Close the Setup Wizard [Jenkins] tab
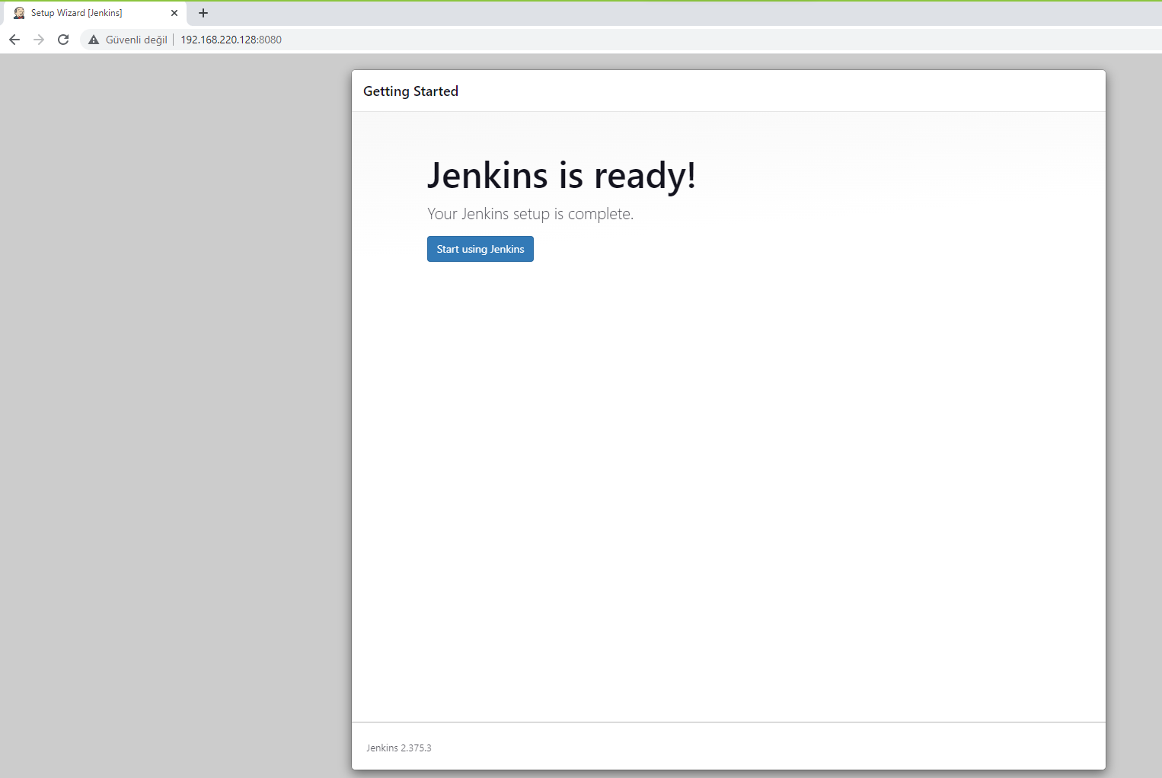 click(174, 13)
